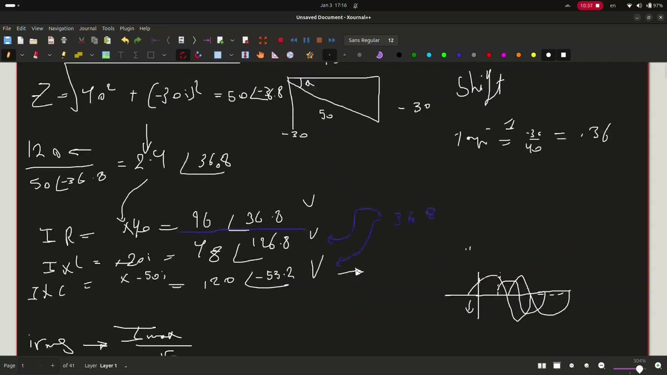Viewport: 667px width, 375px height.
Task: Open the Pen tool options dropdown
Action: [22, 55]
